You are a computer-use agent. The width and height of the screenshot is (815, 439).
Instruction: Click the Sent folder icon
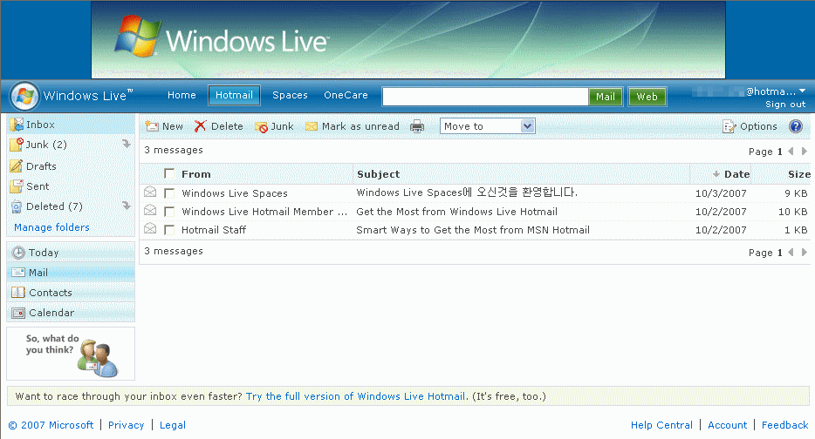click(x=17, y=186)
